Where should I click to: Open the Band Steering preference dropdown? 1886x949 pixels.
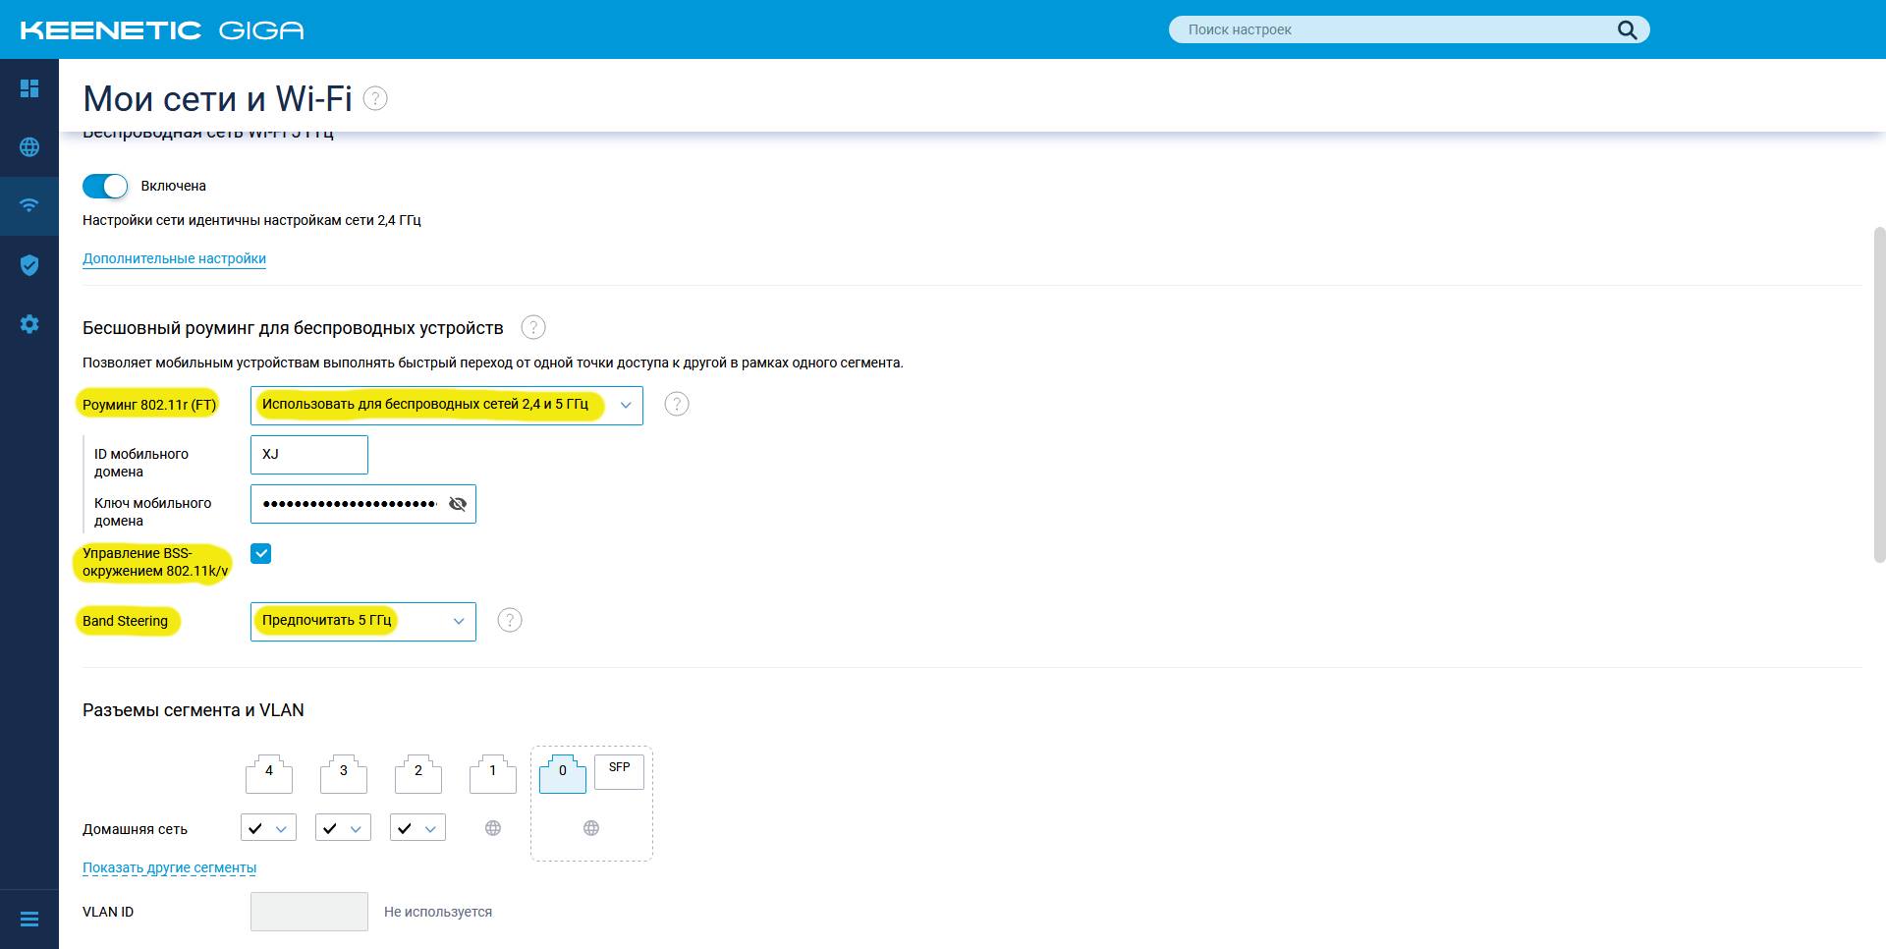[x=362, y=621]
